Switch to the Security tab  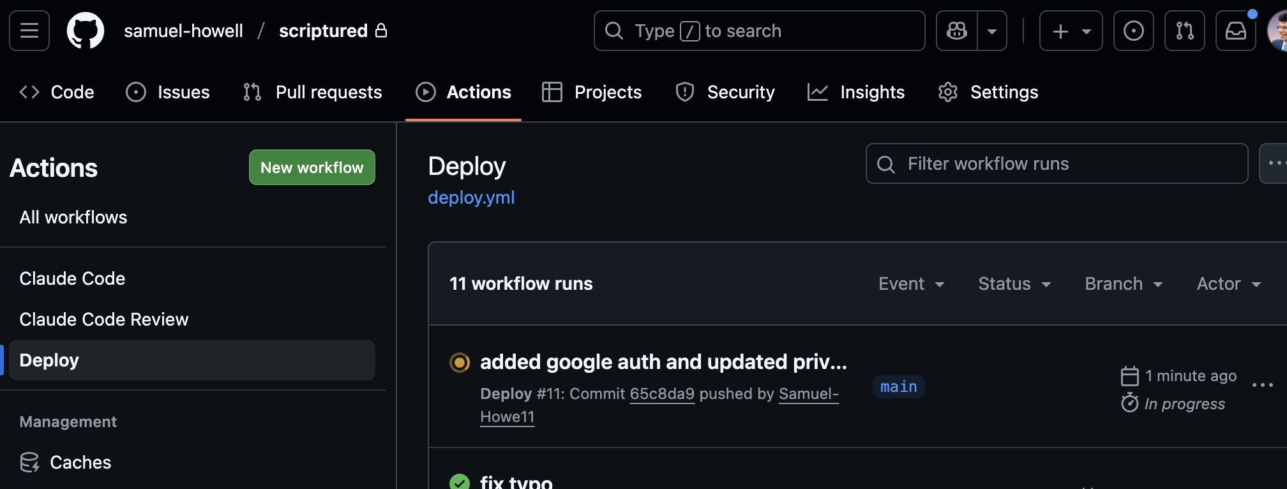click(725, 92)
